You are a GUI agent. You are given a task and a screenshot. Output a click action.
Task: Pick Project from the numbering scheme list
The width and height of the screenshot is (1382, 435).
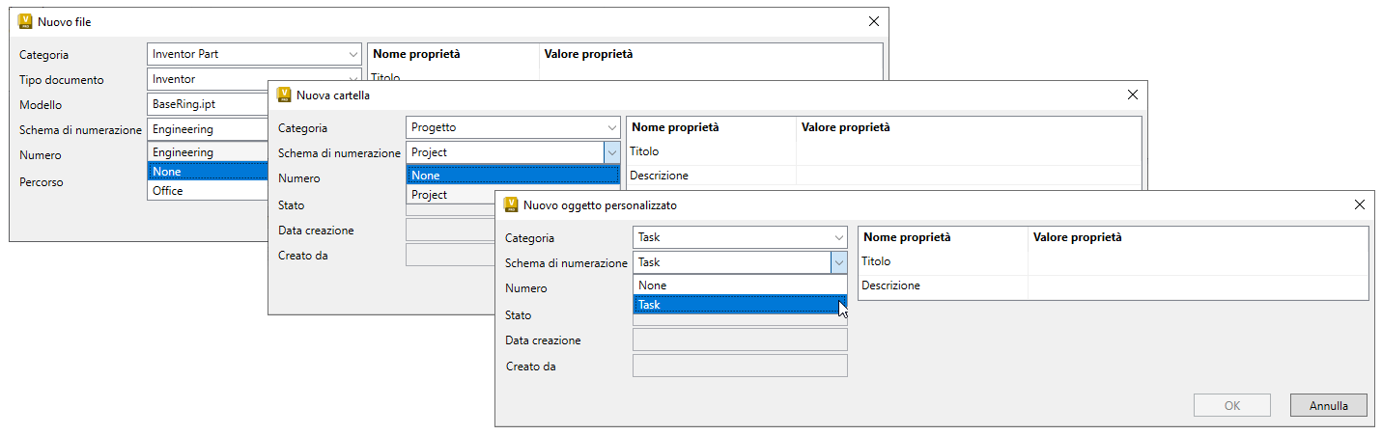pyautogui.click(x=512, y=195)
